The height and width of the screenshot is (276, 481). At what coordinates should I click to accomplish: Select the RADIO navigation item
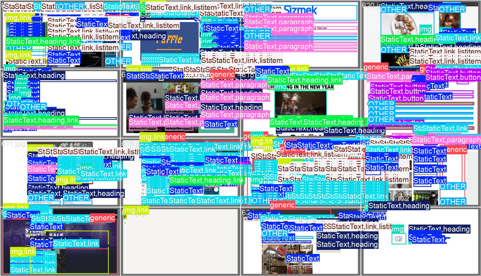[x=101, y=15]
